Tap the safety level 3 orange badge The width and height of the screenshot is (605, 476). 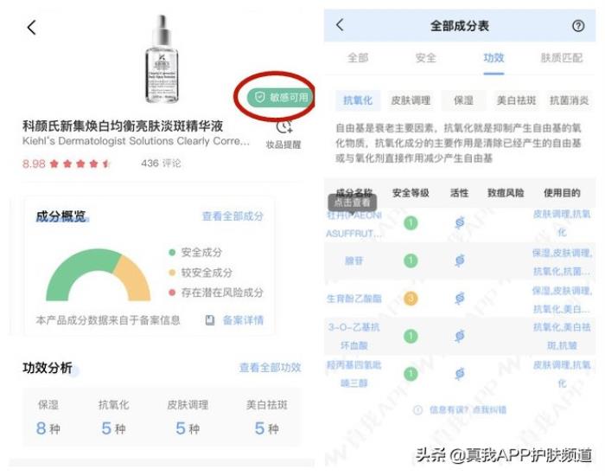click(411, 298)
